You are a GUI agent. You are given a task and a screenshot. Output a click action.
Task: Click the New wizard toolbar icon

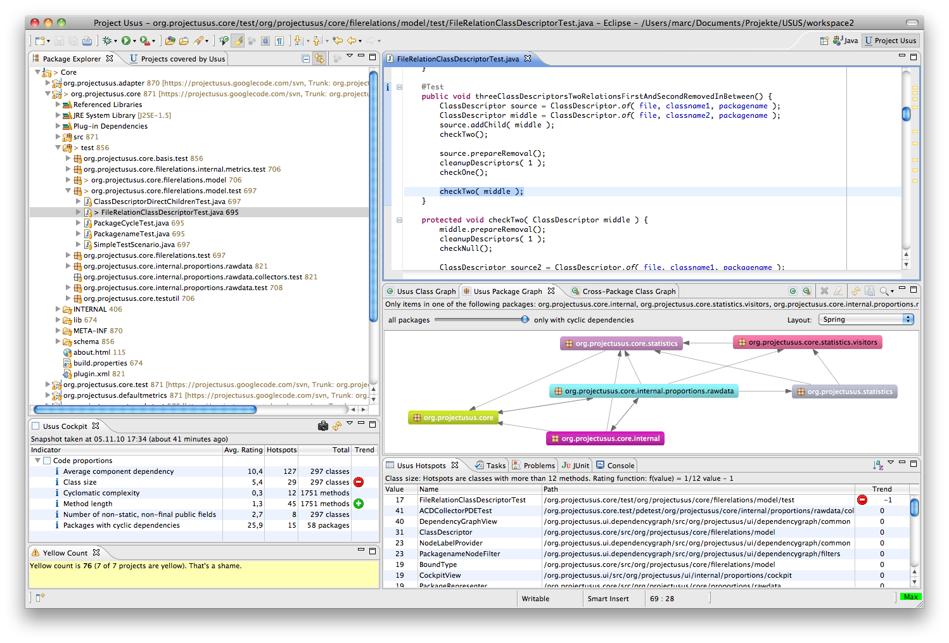(x=40, y=41)
